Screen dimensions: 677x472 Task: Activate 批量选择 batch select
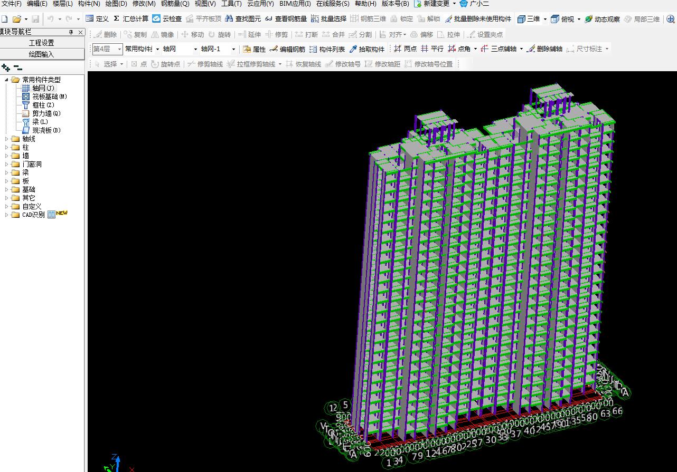(328, 18)
